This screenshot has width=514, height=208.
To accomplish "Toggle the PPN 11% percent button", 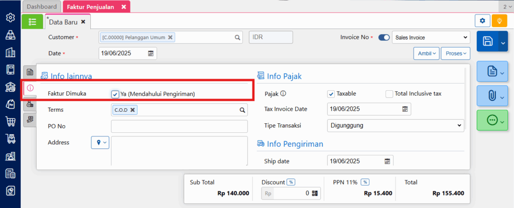I will click(x=365, y=182).
